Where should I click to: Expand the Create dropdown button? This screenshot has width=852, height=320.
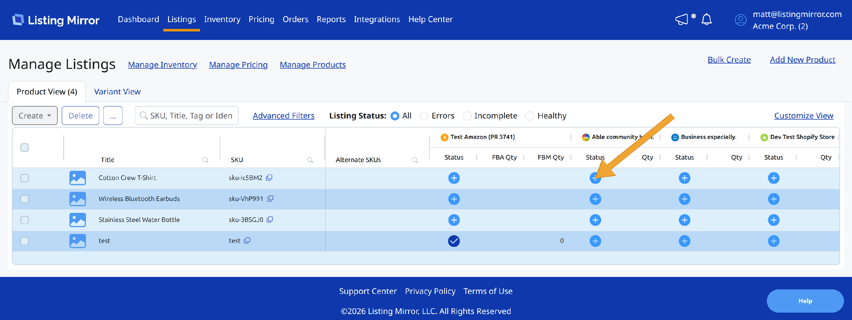coord(35,116)
